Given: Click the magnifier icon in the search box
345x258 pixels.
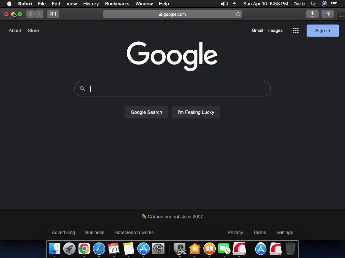Looking at the screenshot, I should coord(82,89).
